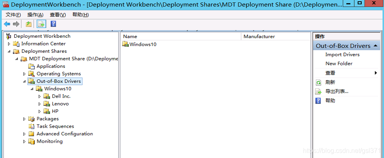Image resolution: width=384 pixels, height=158 pixels.
Task: Click the Windows10 tree folder icon
Action: (x=39, y=89)
